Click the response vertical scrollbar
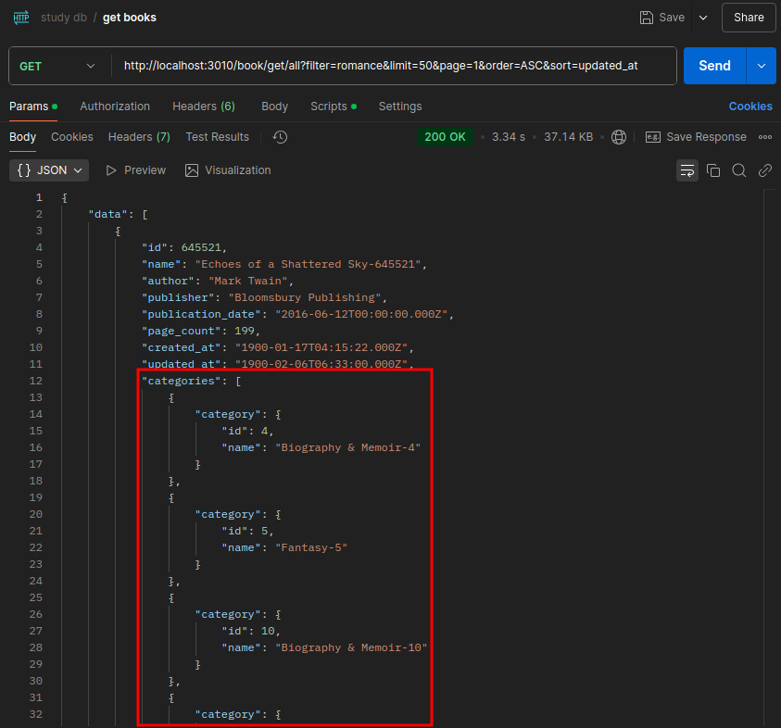781x728 pixels. point(770,458)
